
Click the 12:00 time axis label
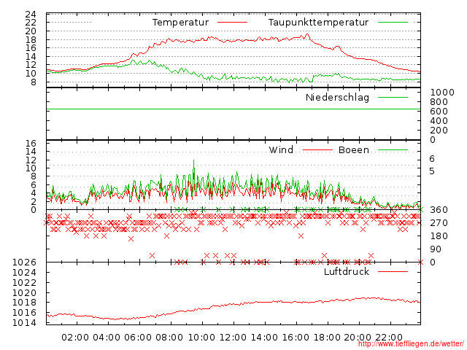(x=233, y=338)
